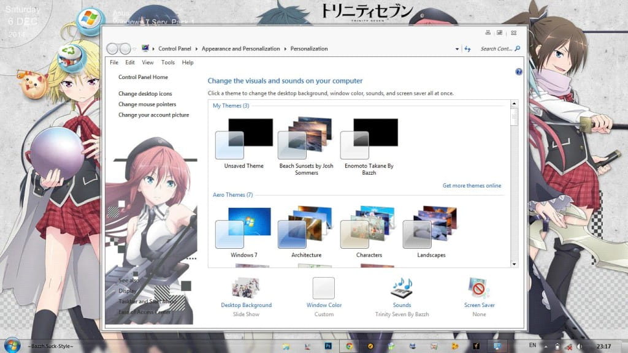Image resolution: width=628 pixels, height=353 pixels.
Task: Open Windows Explorer from the taskbar
Action: tap(287, 346)
